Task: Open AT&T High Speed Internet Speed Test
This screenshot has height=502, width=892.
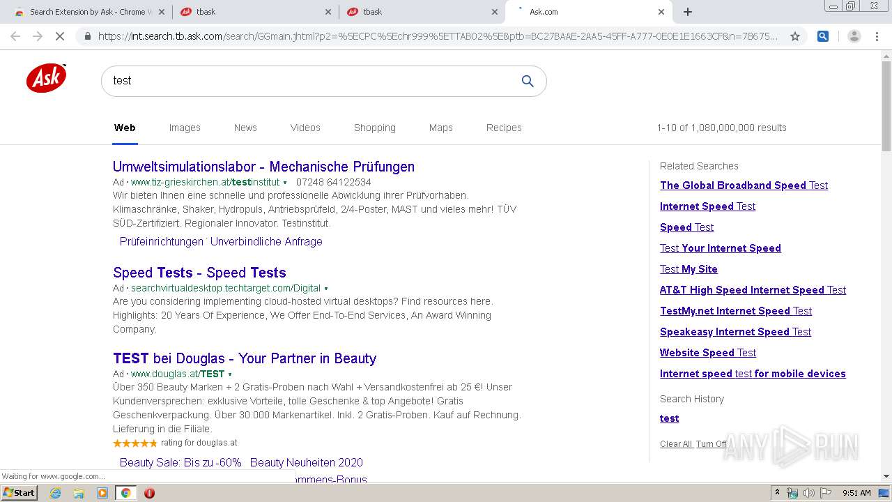Action: (753, 290)
